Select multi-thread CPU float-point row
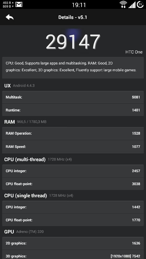Viewport: 146px width, 259px height. tap(73, 184)
